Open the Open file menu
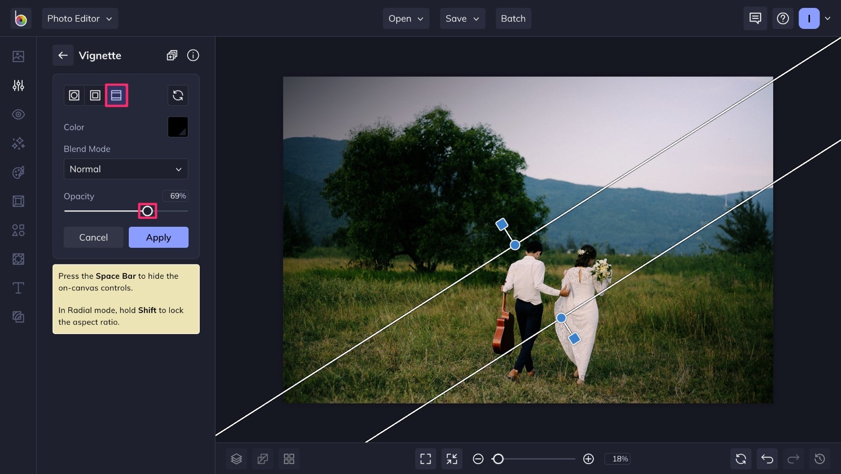Viewport: 841px width, 474px height. point(405,18)
